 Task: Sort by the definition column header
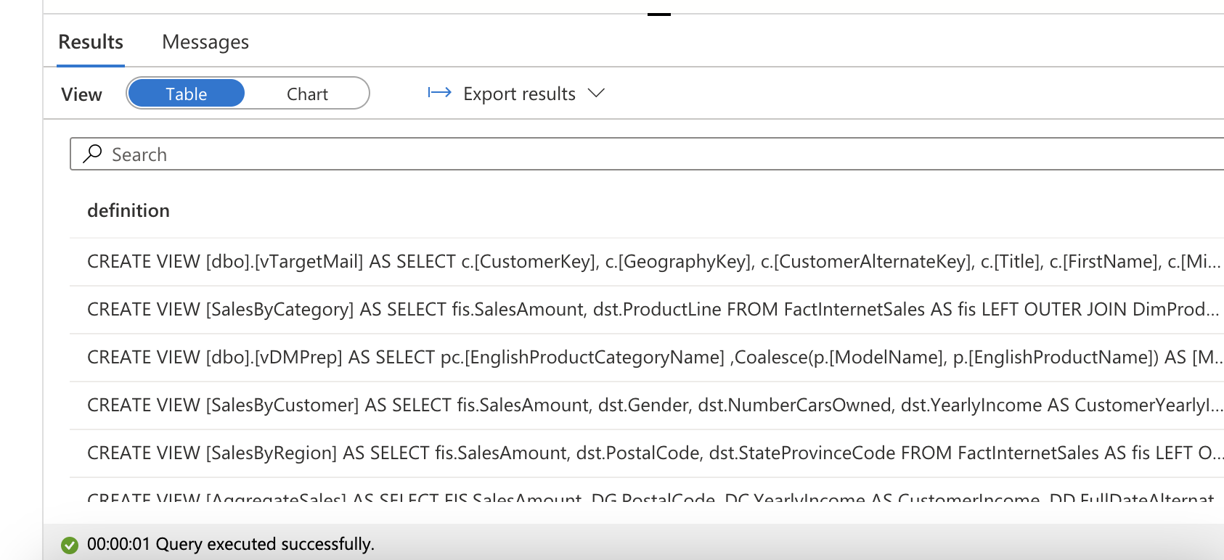[128, 211]
